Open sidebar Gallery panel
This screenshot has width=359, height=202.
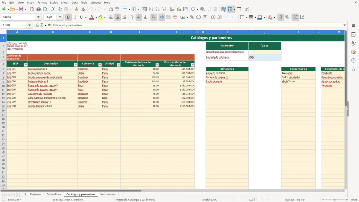click(x=353, y=52)
